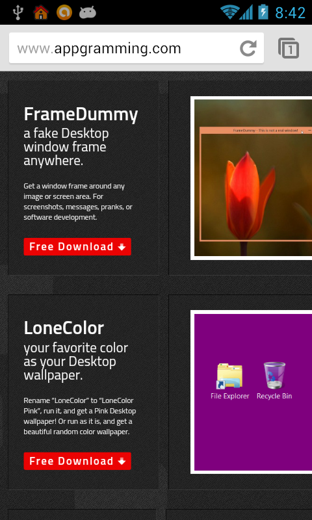Tap the FrameDummy fake window title bar

click(256, 131)
